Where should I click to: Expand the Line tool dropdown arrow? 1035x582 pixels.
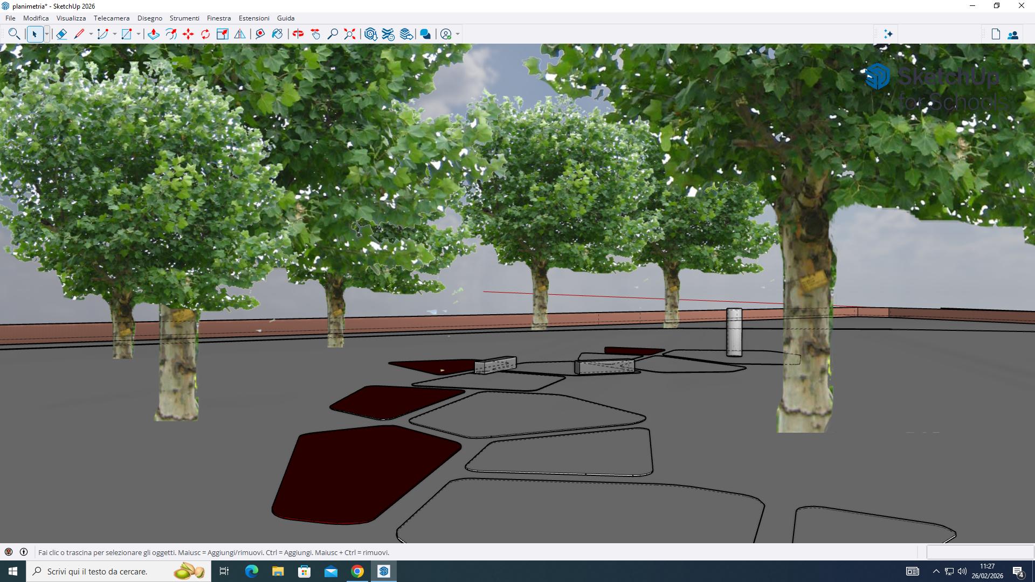(91, 34)
